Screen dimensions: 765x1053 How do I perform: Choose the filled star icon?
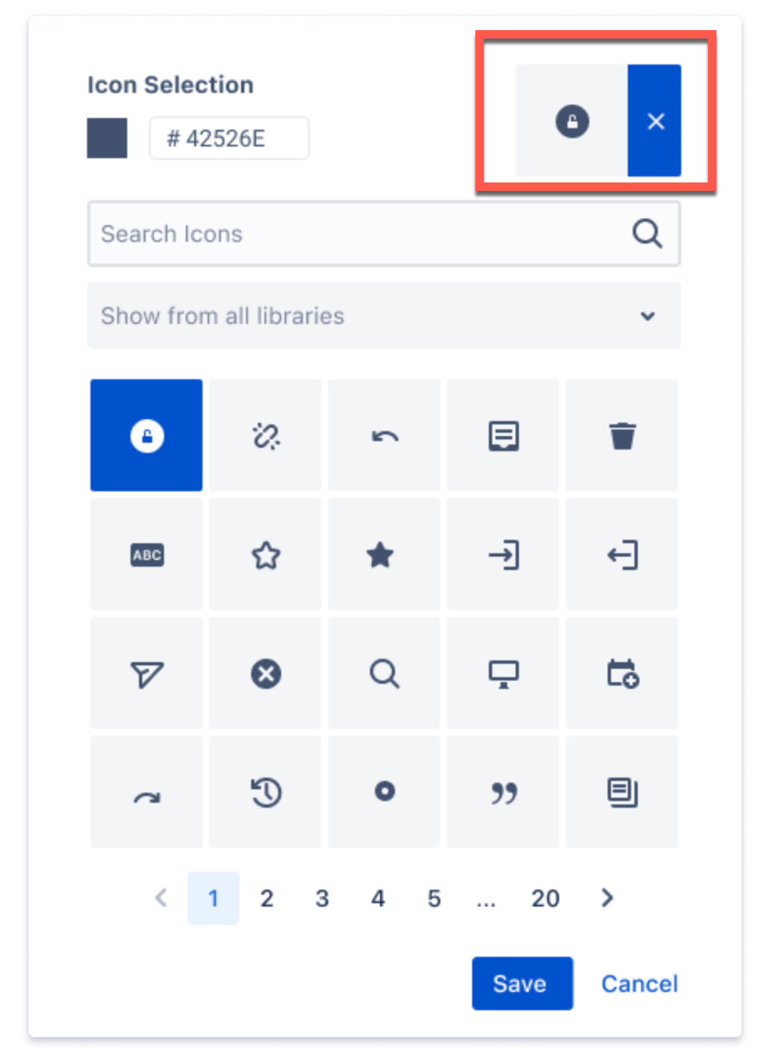click(x=384, y=554)
